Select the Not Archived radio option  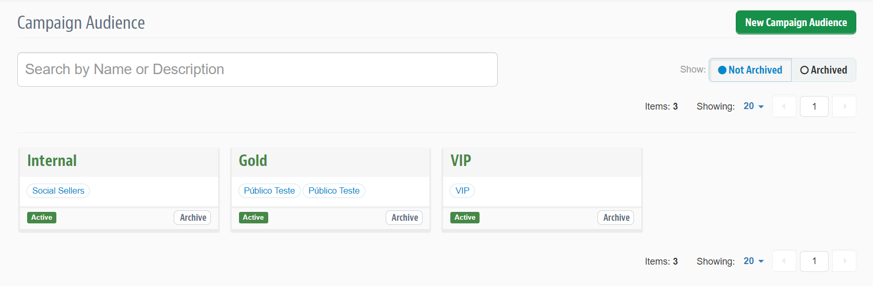point(750,70)
